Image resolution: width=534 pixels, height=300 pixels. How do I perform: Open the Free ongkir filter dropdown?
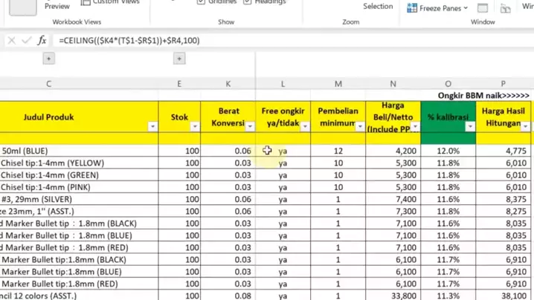(x=304, y=127)
